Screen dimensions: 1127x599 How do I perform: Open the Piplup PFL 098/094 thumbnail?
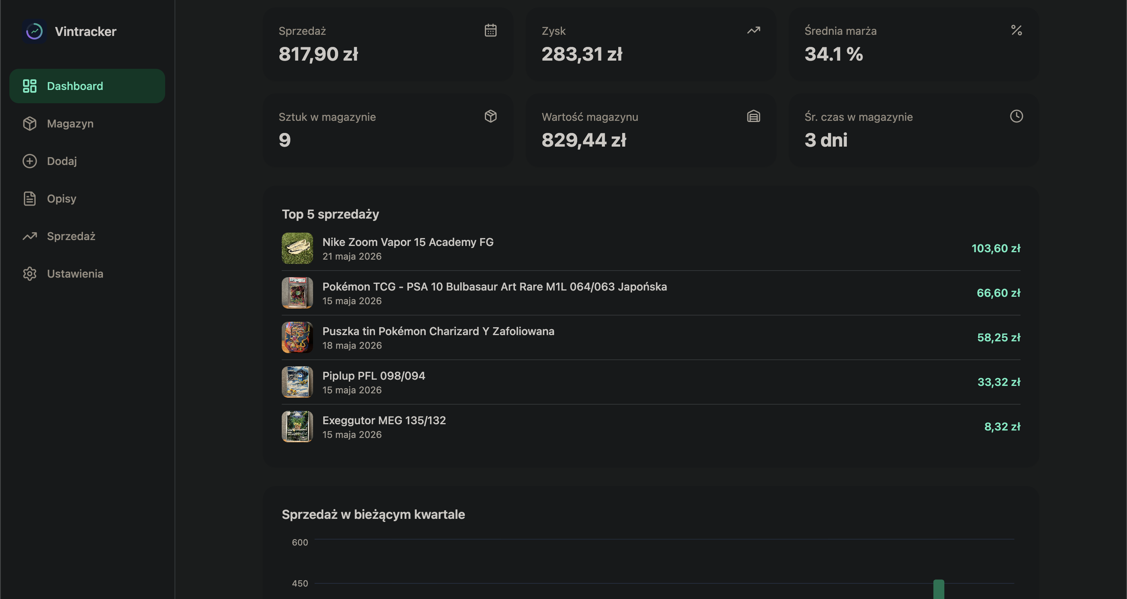297,382
